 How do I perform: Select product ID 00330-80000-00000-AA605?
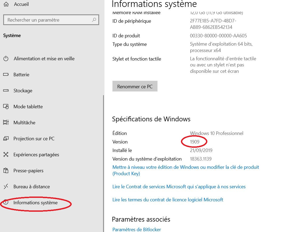(x=218, y=35)
